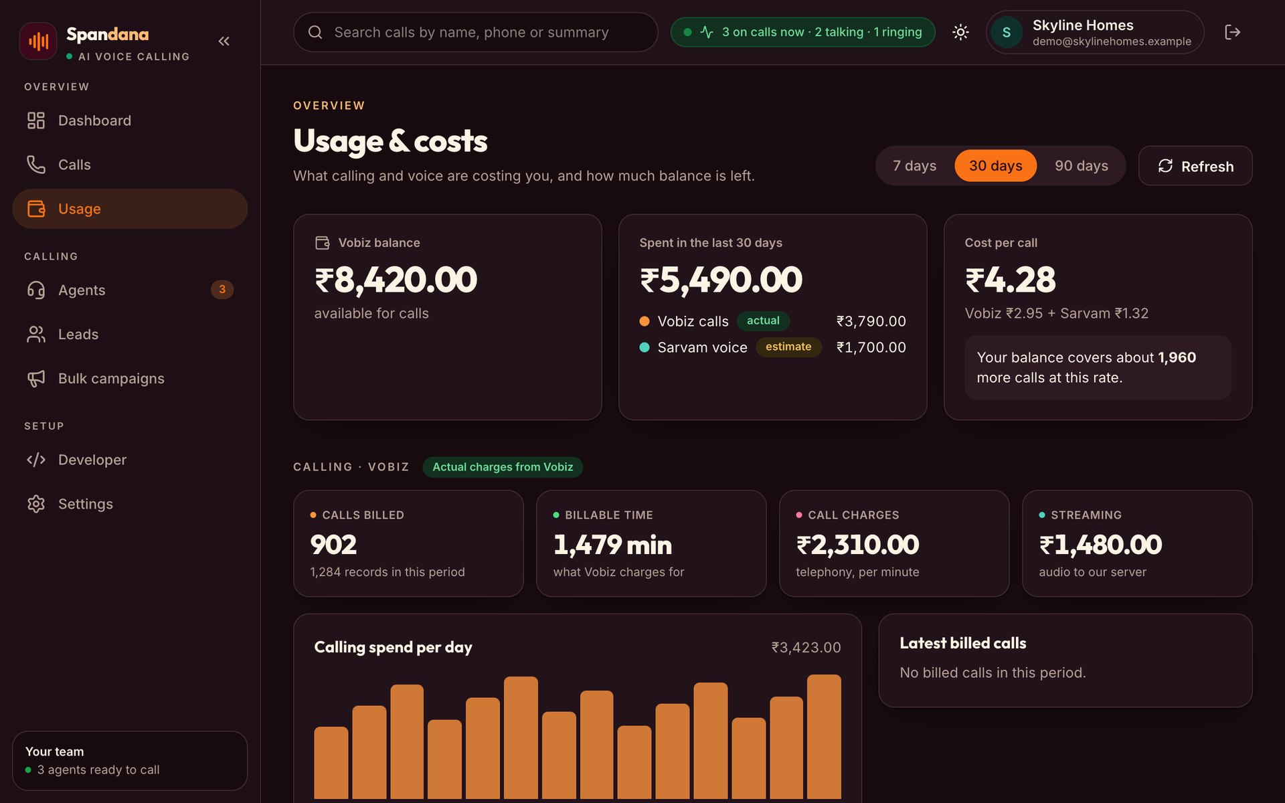Open the Leads menu item

point(130,334)
